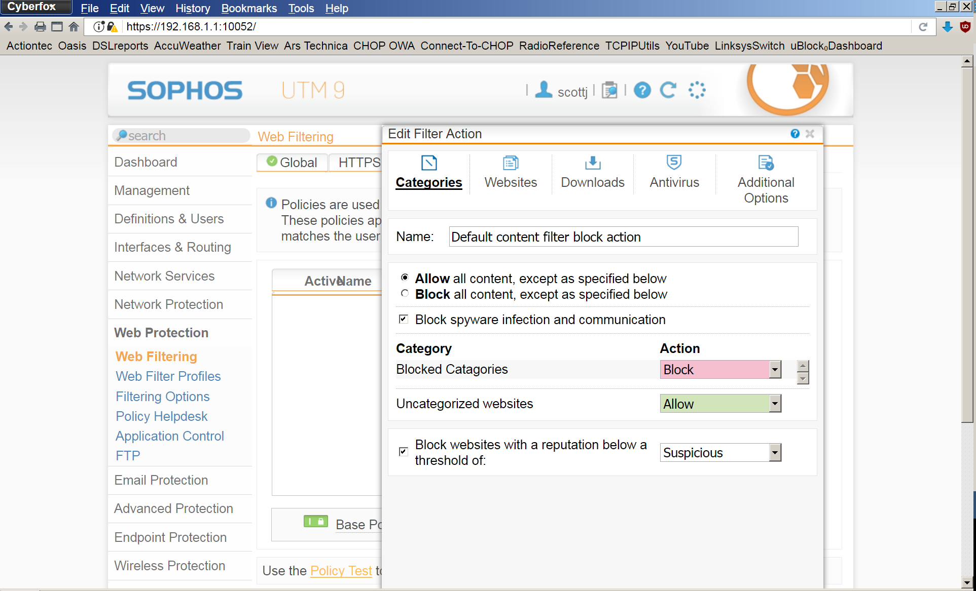Image resolution: width=976 pixels, height=591 pixels.
Task: Open Sophos UTM help question icon
Action: tap(642, 90)
